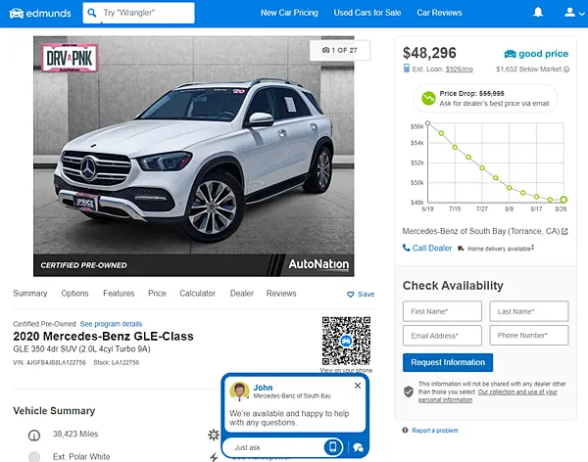Click the chat bubbles icon

tap(358, 447)
